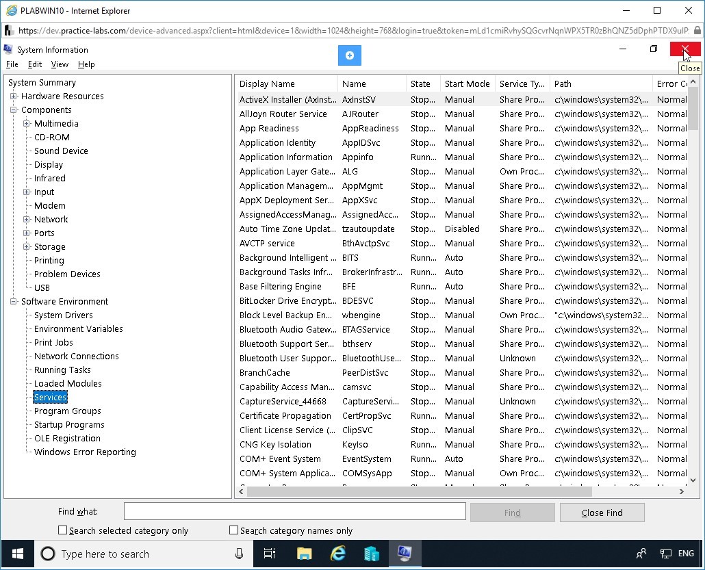705x570 pixels.
Task: Sort by the Start Mode column header
Action: pyautogui.click(x=467, y=83)
